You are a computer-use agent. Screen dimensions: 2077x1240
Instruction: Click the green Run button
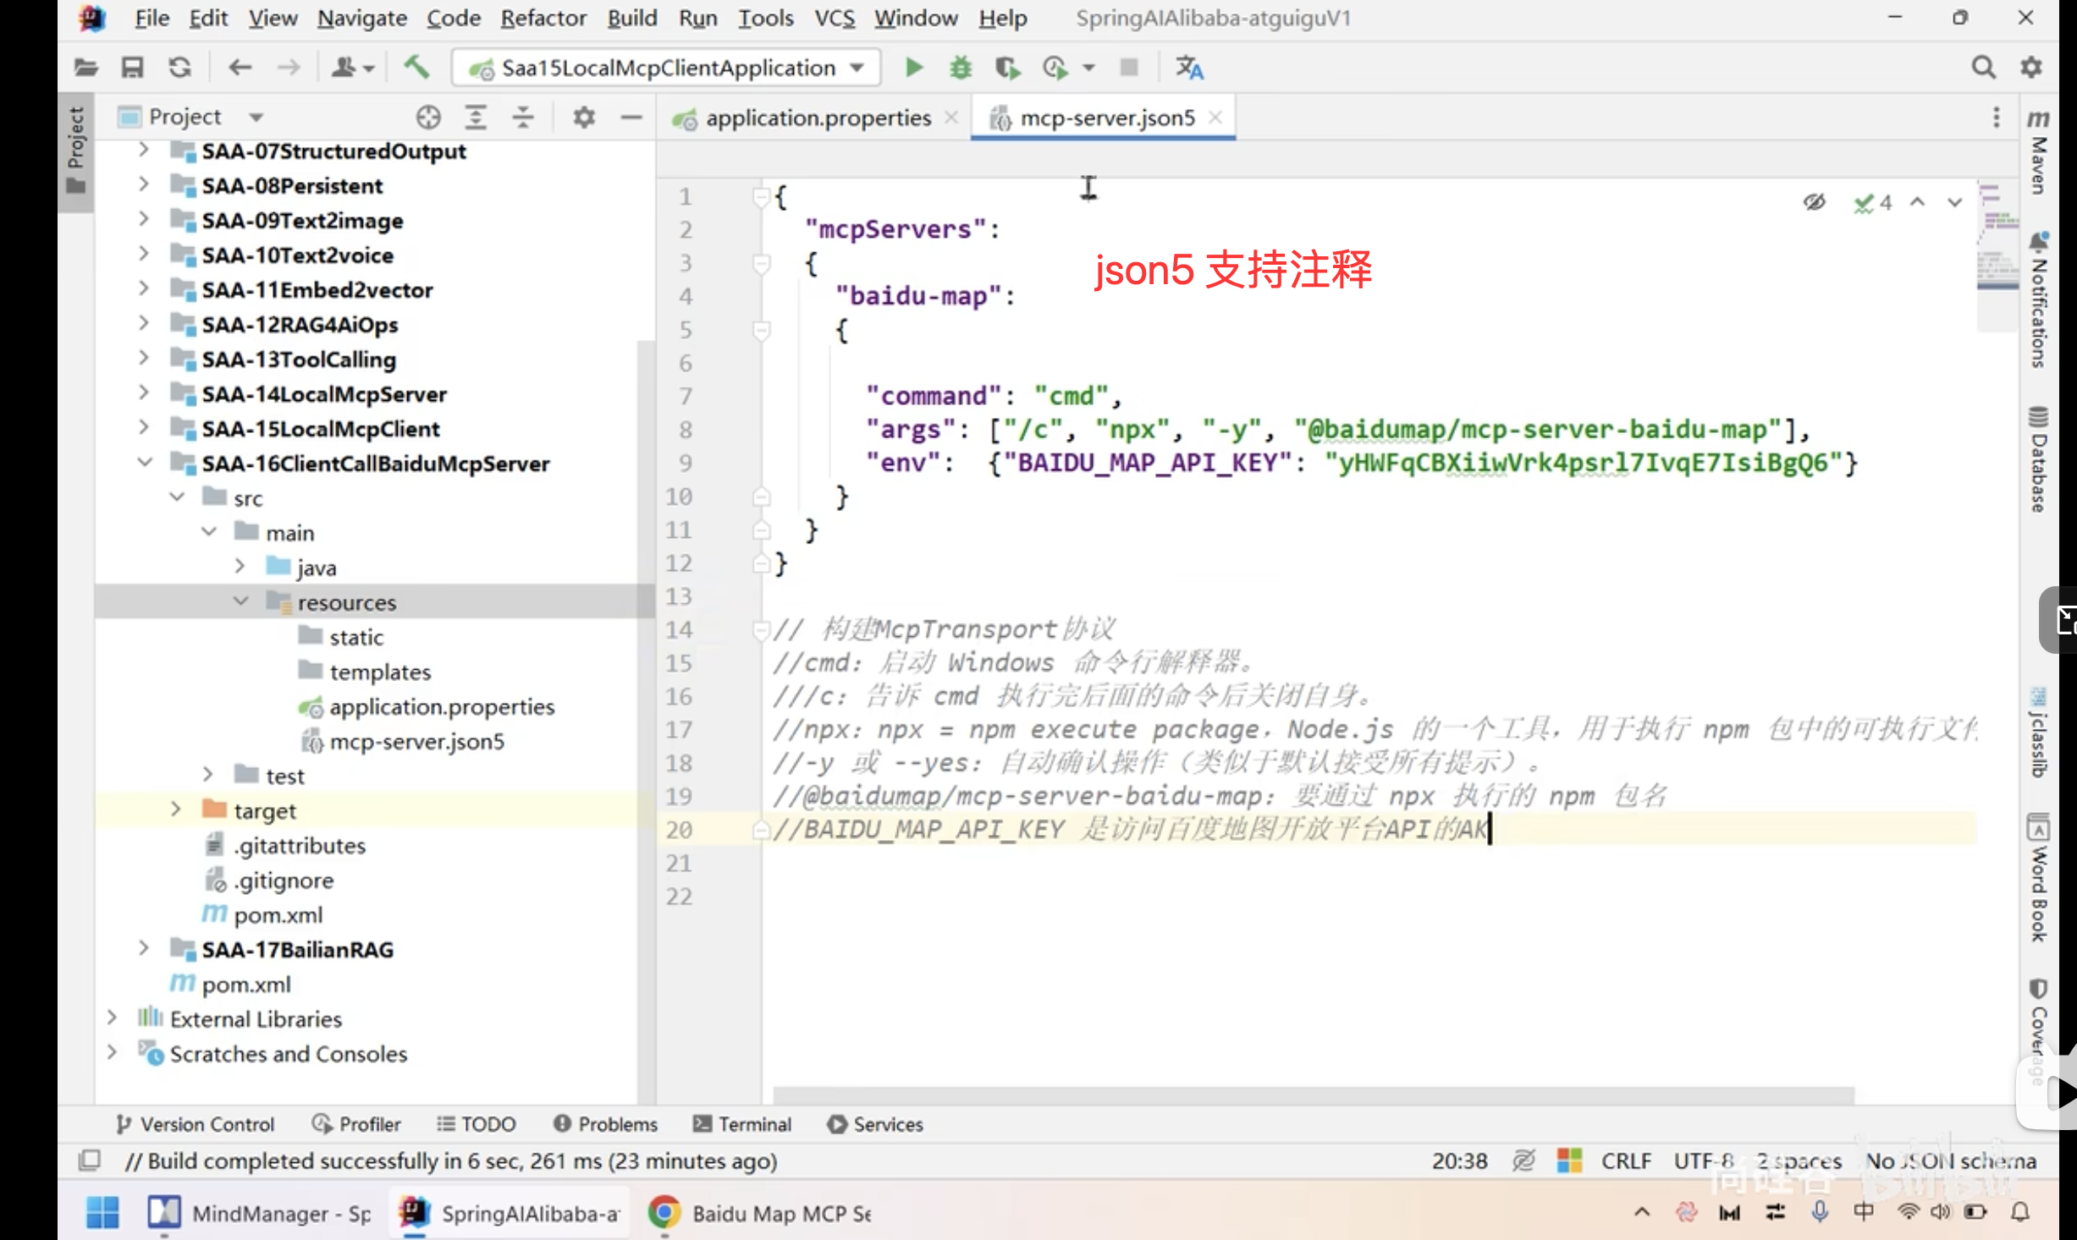(913, 68)
